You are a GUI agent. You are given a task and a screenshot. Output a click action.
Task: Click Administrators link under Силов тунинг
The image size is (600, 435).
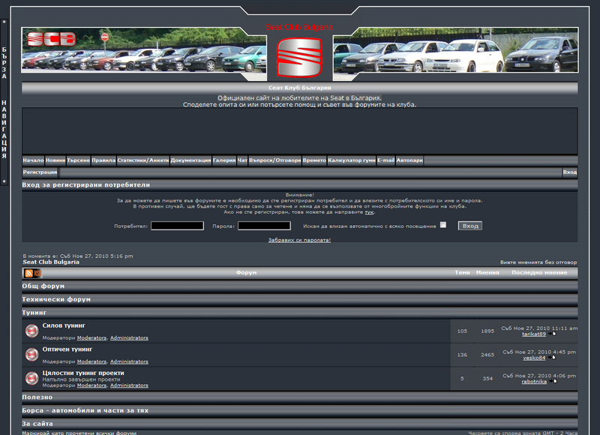(129, 337)
